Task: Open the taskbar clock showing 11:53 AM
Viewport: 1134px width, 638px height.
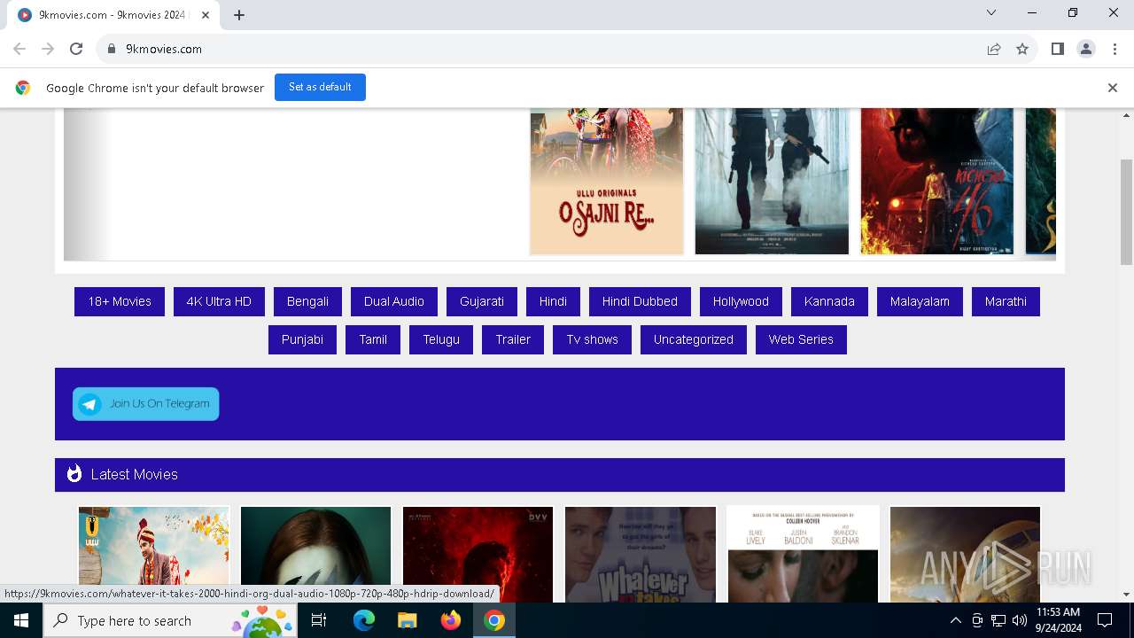Action: [x=1059, y=620]
